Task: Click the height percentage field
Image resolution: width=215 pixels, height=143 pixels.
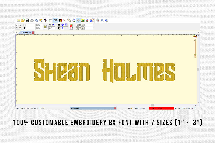Action: click(39, 28)
